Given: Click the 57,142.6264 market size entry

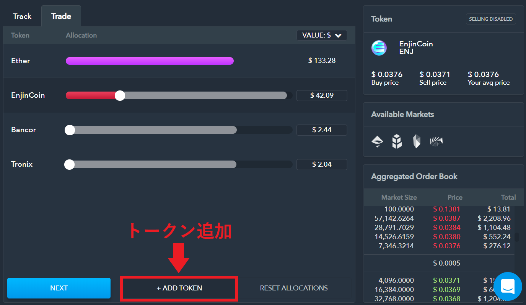Looking at the screenshot, I should (x=394, y=218).
